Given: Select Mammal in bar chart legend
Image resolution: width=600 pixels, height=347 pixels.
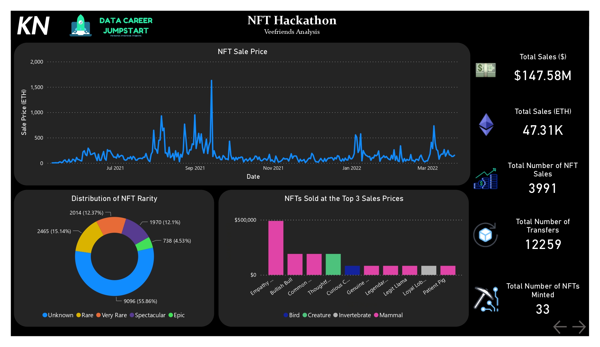Looking at the screenshot, I should pyautogui.click(x=388, y=315).
